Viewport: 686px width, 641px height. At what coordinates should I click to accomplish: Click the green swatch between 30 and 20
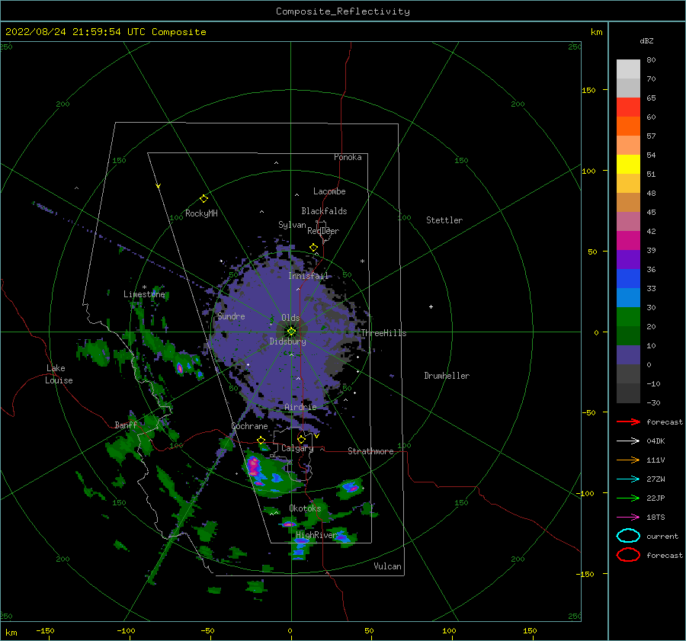[628, 317]
